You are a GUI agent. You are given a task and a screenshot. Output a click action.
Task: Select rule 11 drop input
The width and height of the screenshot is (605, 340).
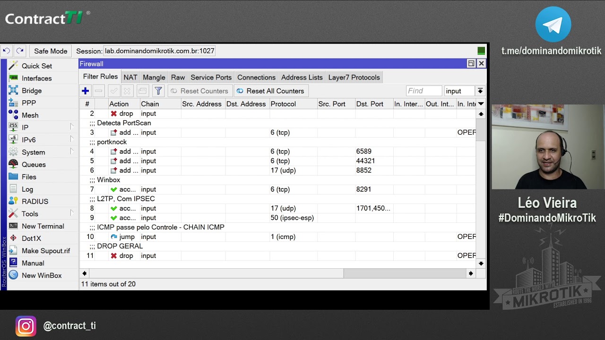(278, 255)
